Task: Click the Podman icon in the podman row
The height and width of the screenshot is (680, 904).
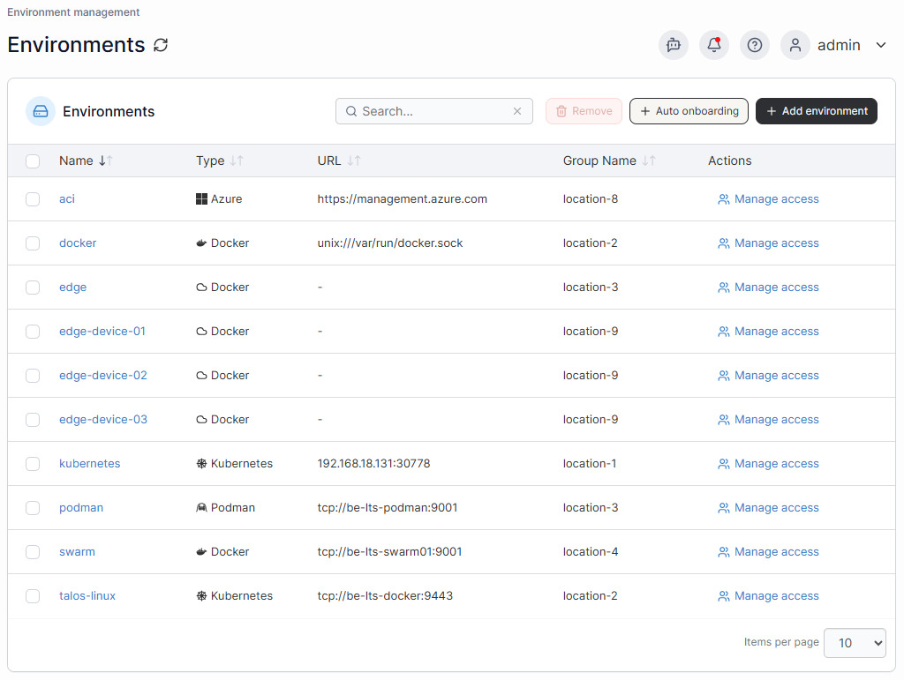Action: [201, 508]
